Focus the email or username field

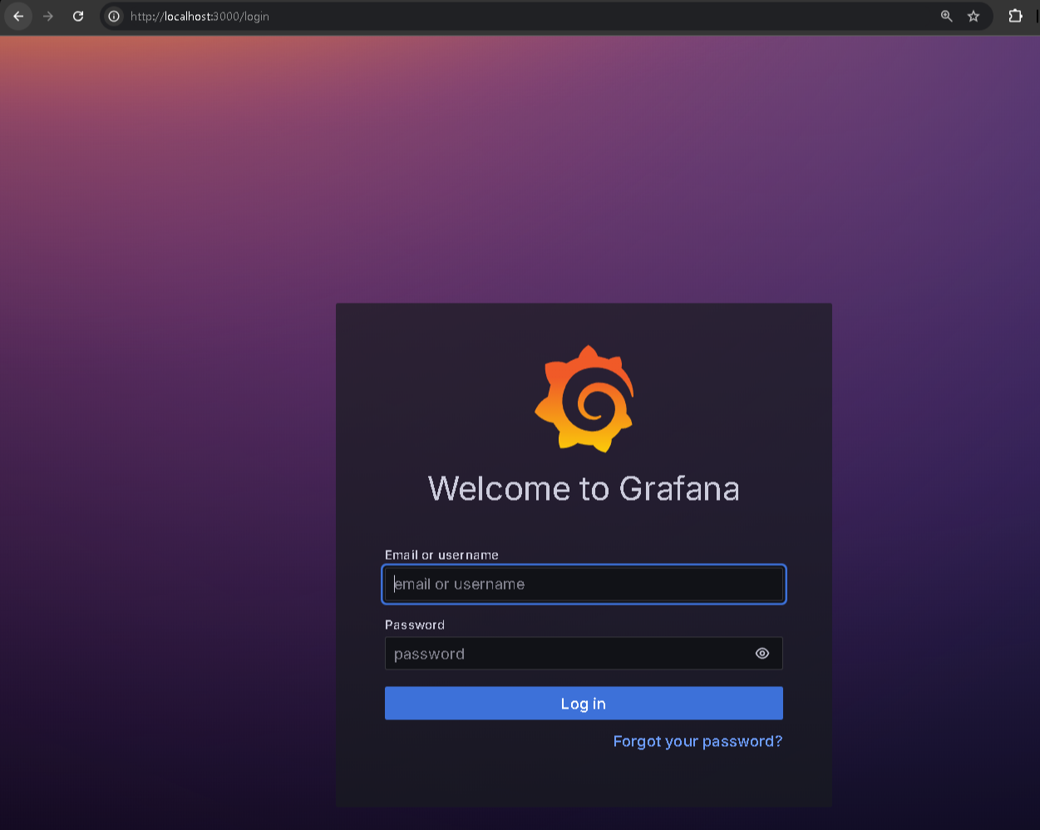pyautogui.click(x=584, y=584)
